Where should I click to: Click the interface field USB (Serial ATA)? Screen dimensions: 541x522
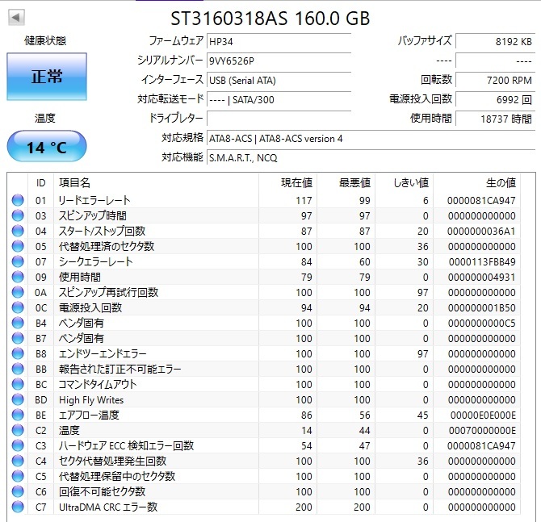pyautogui.click(x=279, y=81)
